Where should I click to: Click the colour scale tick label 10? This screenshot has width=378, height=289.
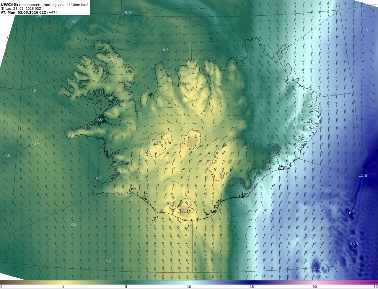[x=189, y=287]
